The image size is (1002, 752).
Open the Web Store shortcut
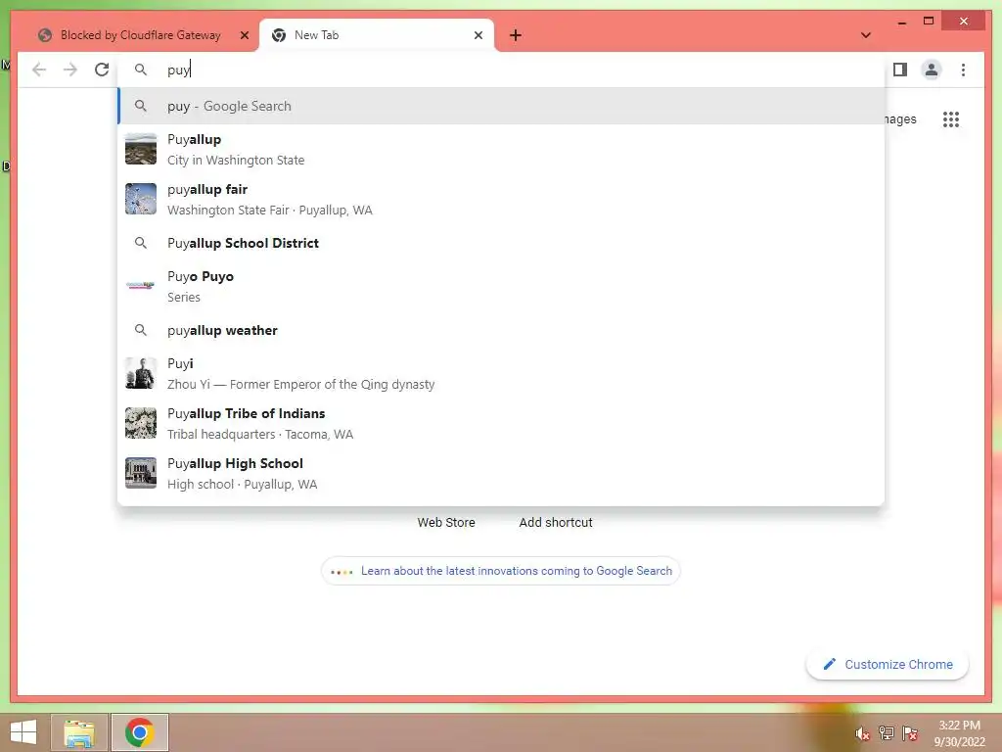point(446,523)
